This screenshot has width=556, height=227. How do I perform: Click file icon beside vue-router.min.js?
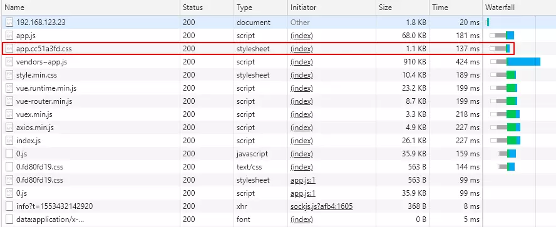(9, 101)
